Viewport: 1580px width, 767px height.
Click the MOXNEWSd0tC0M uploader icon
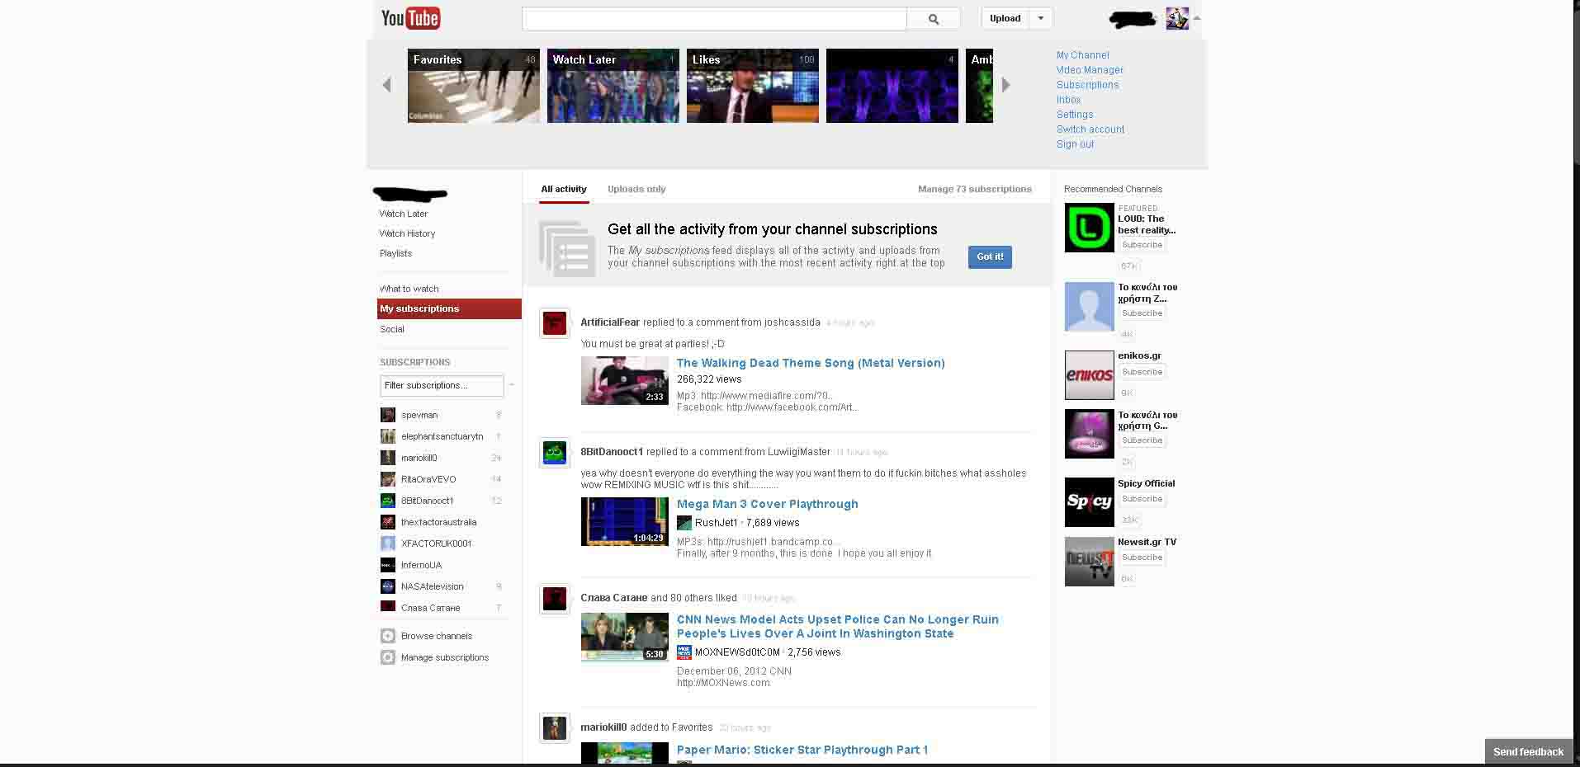[x=684, y=652]
